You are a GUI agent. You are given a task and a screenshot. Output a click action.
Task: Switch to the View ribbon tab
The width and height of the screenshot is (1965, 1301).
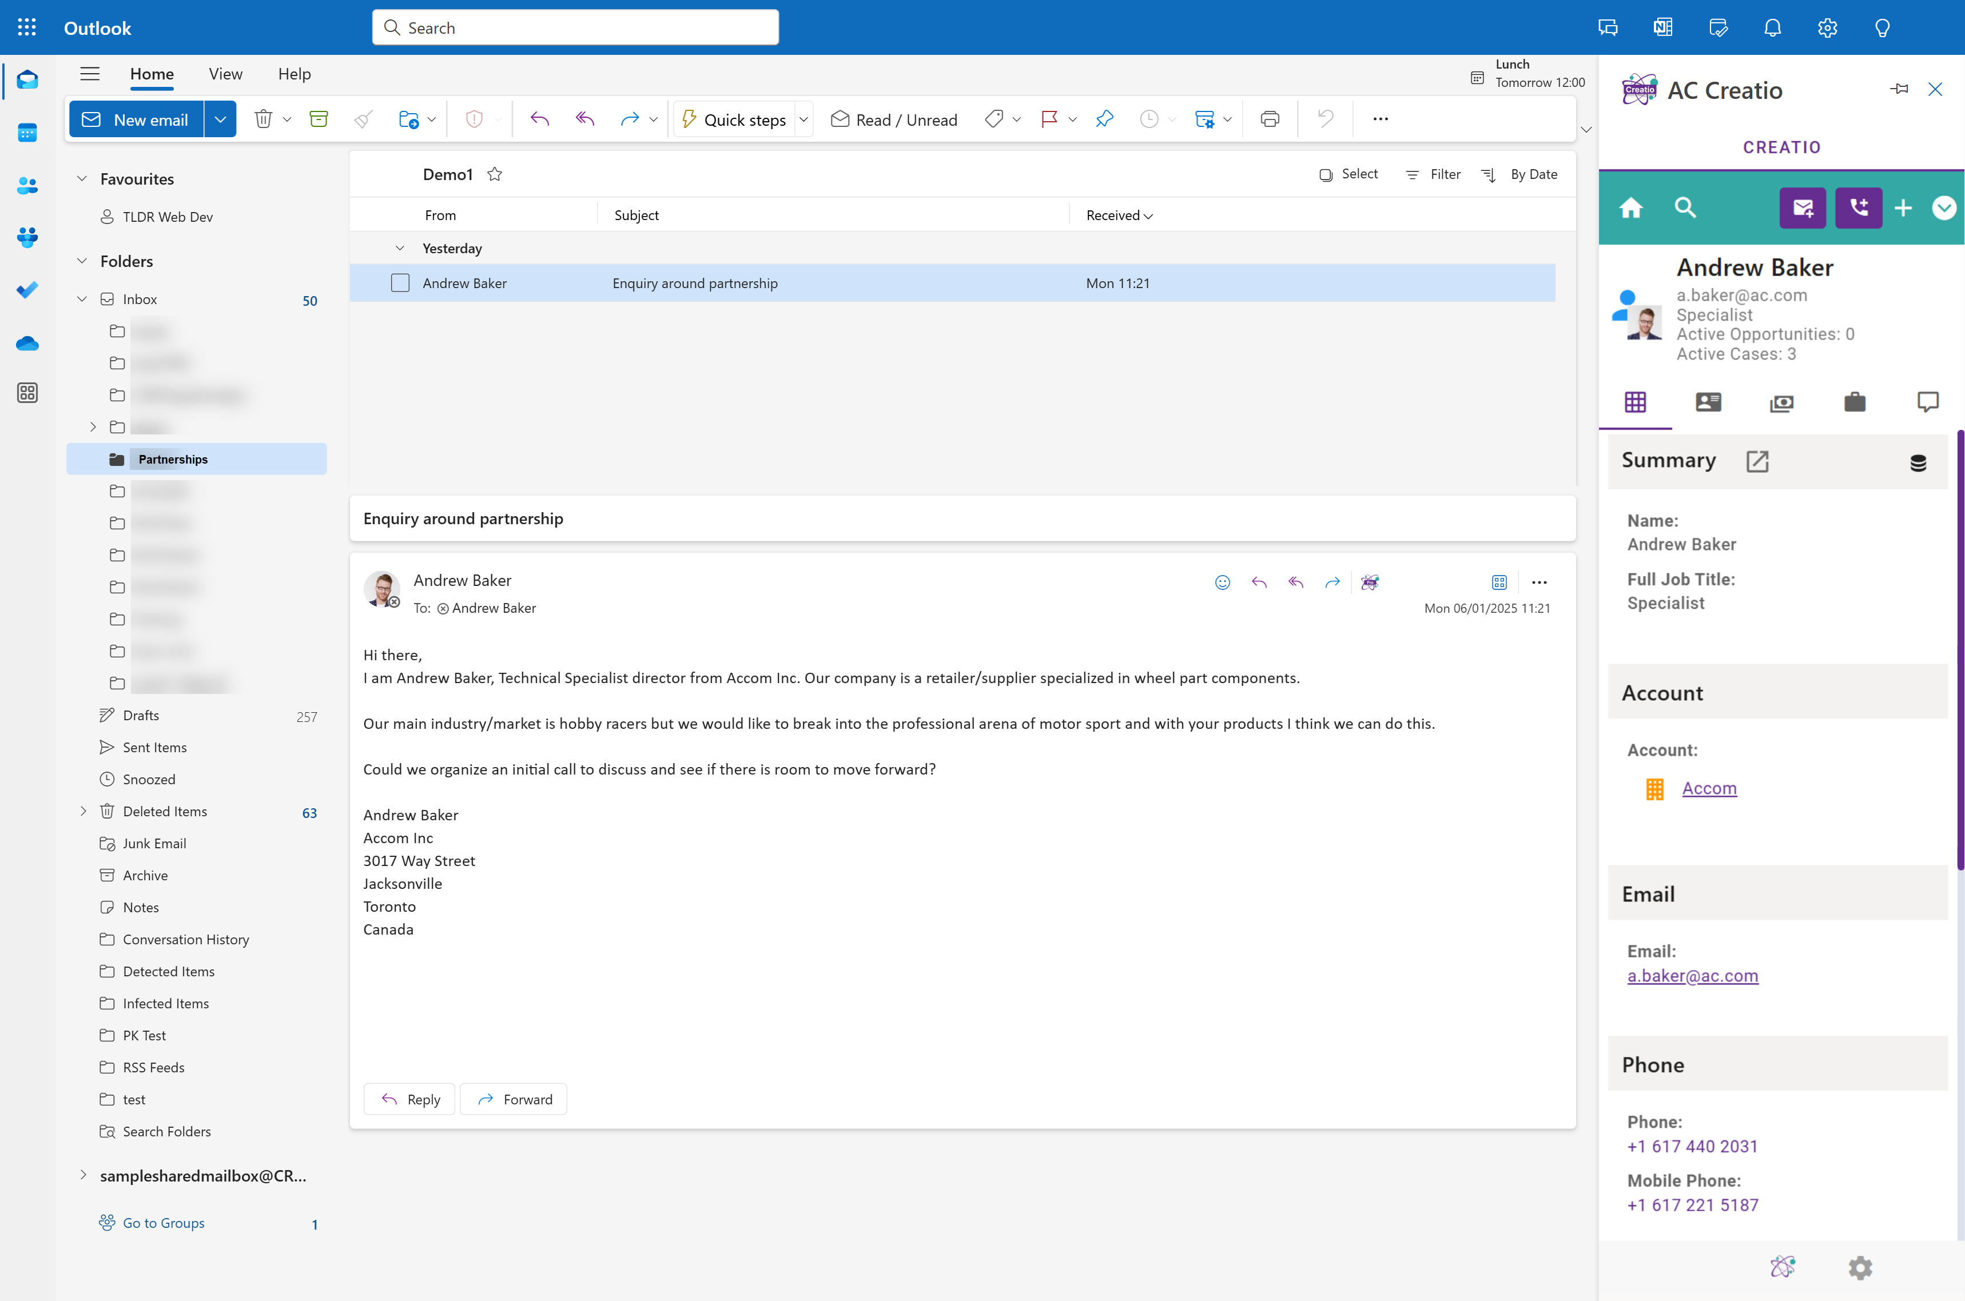point(225,74)
